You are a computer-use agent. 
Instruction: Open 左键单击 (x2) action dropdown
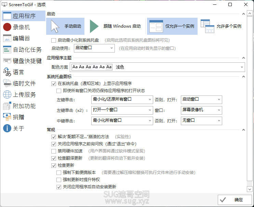[x=122, y=110]
